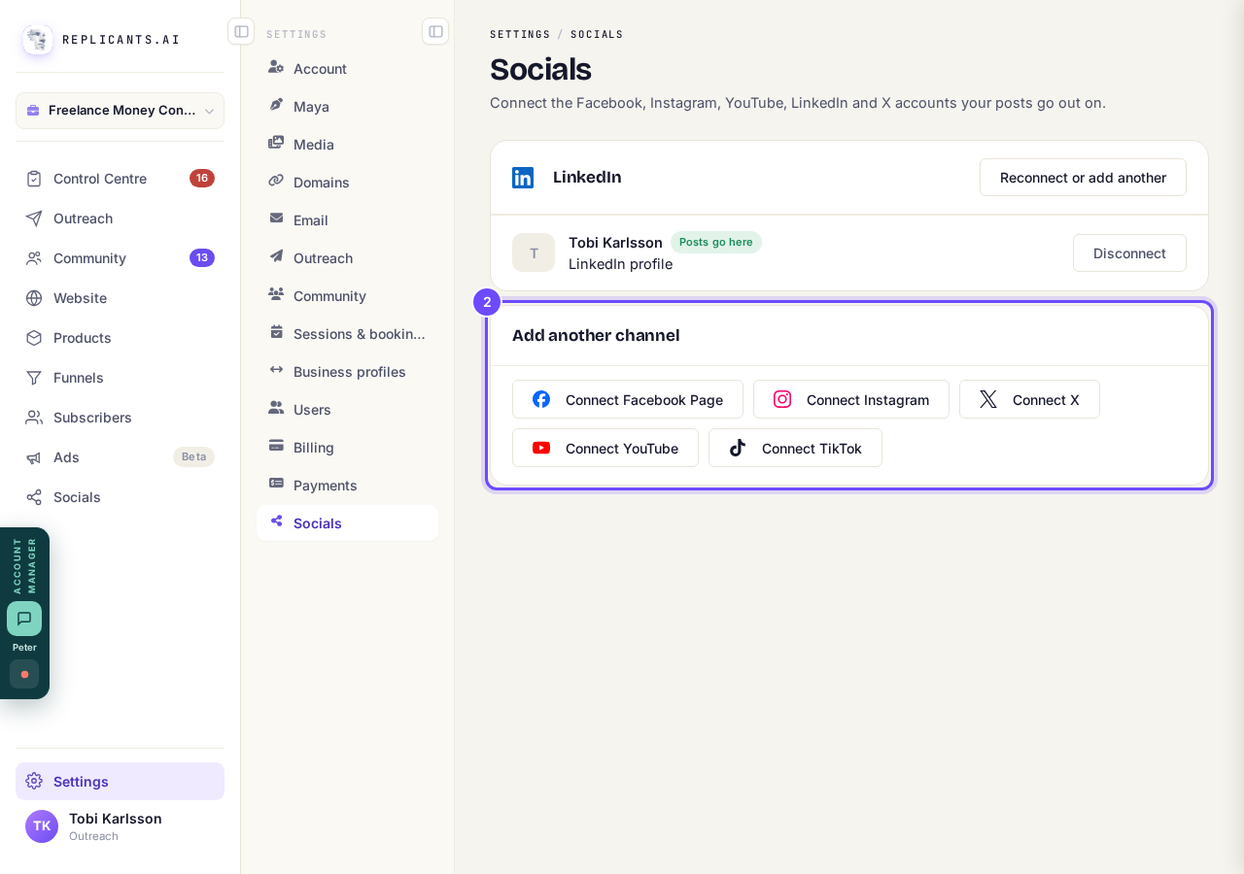1244x874 pixels.
Task: Click the red record dot button
Action: (24, 674)
